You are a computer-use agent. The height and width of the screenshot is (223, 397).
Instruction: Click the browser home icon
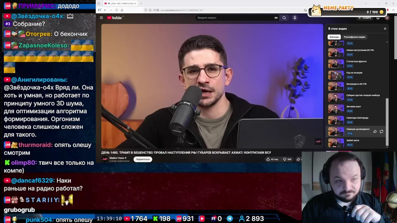point(122,10)
